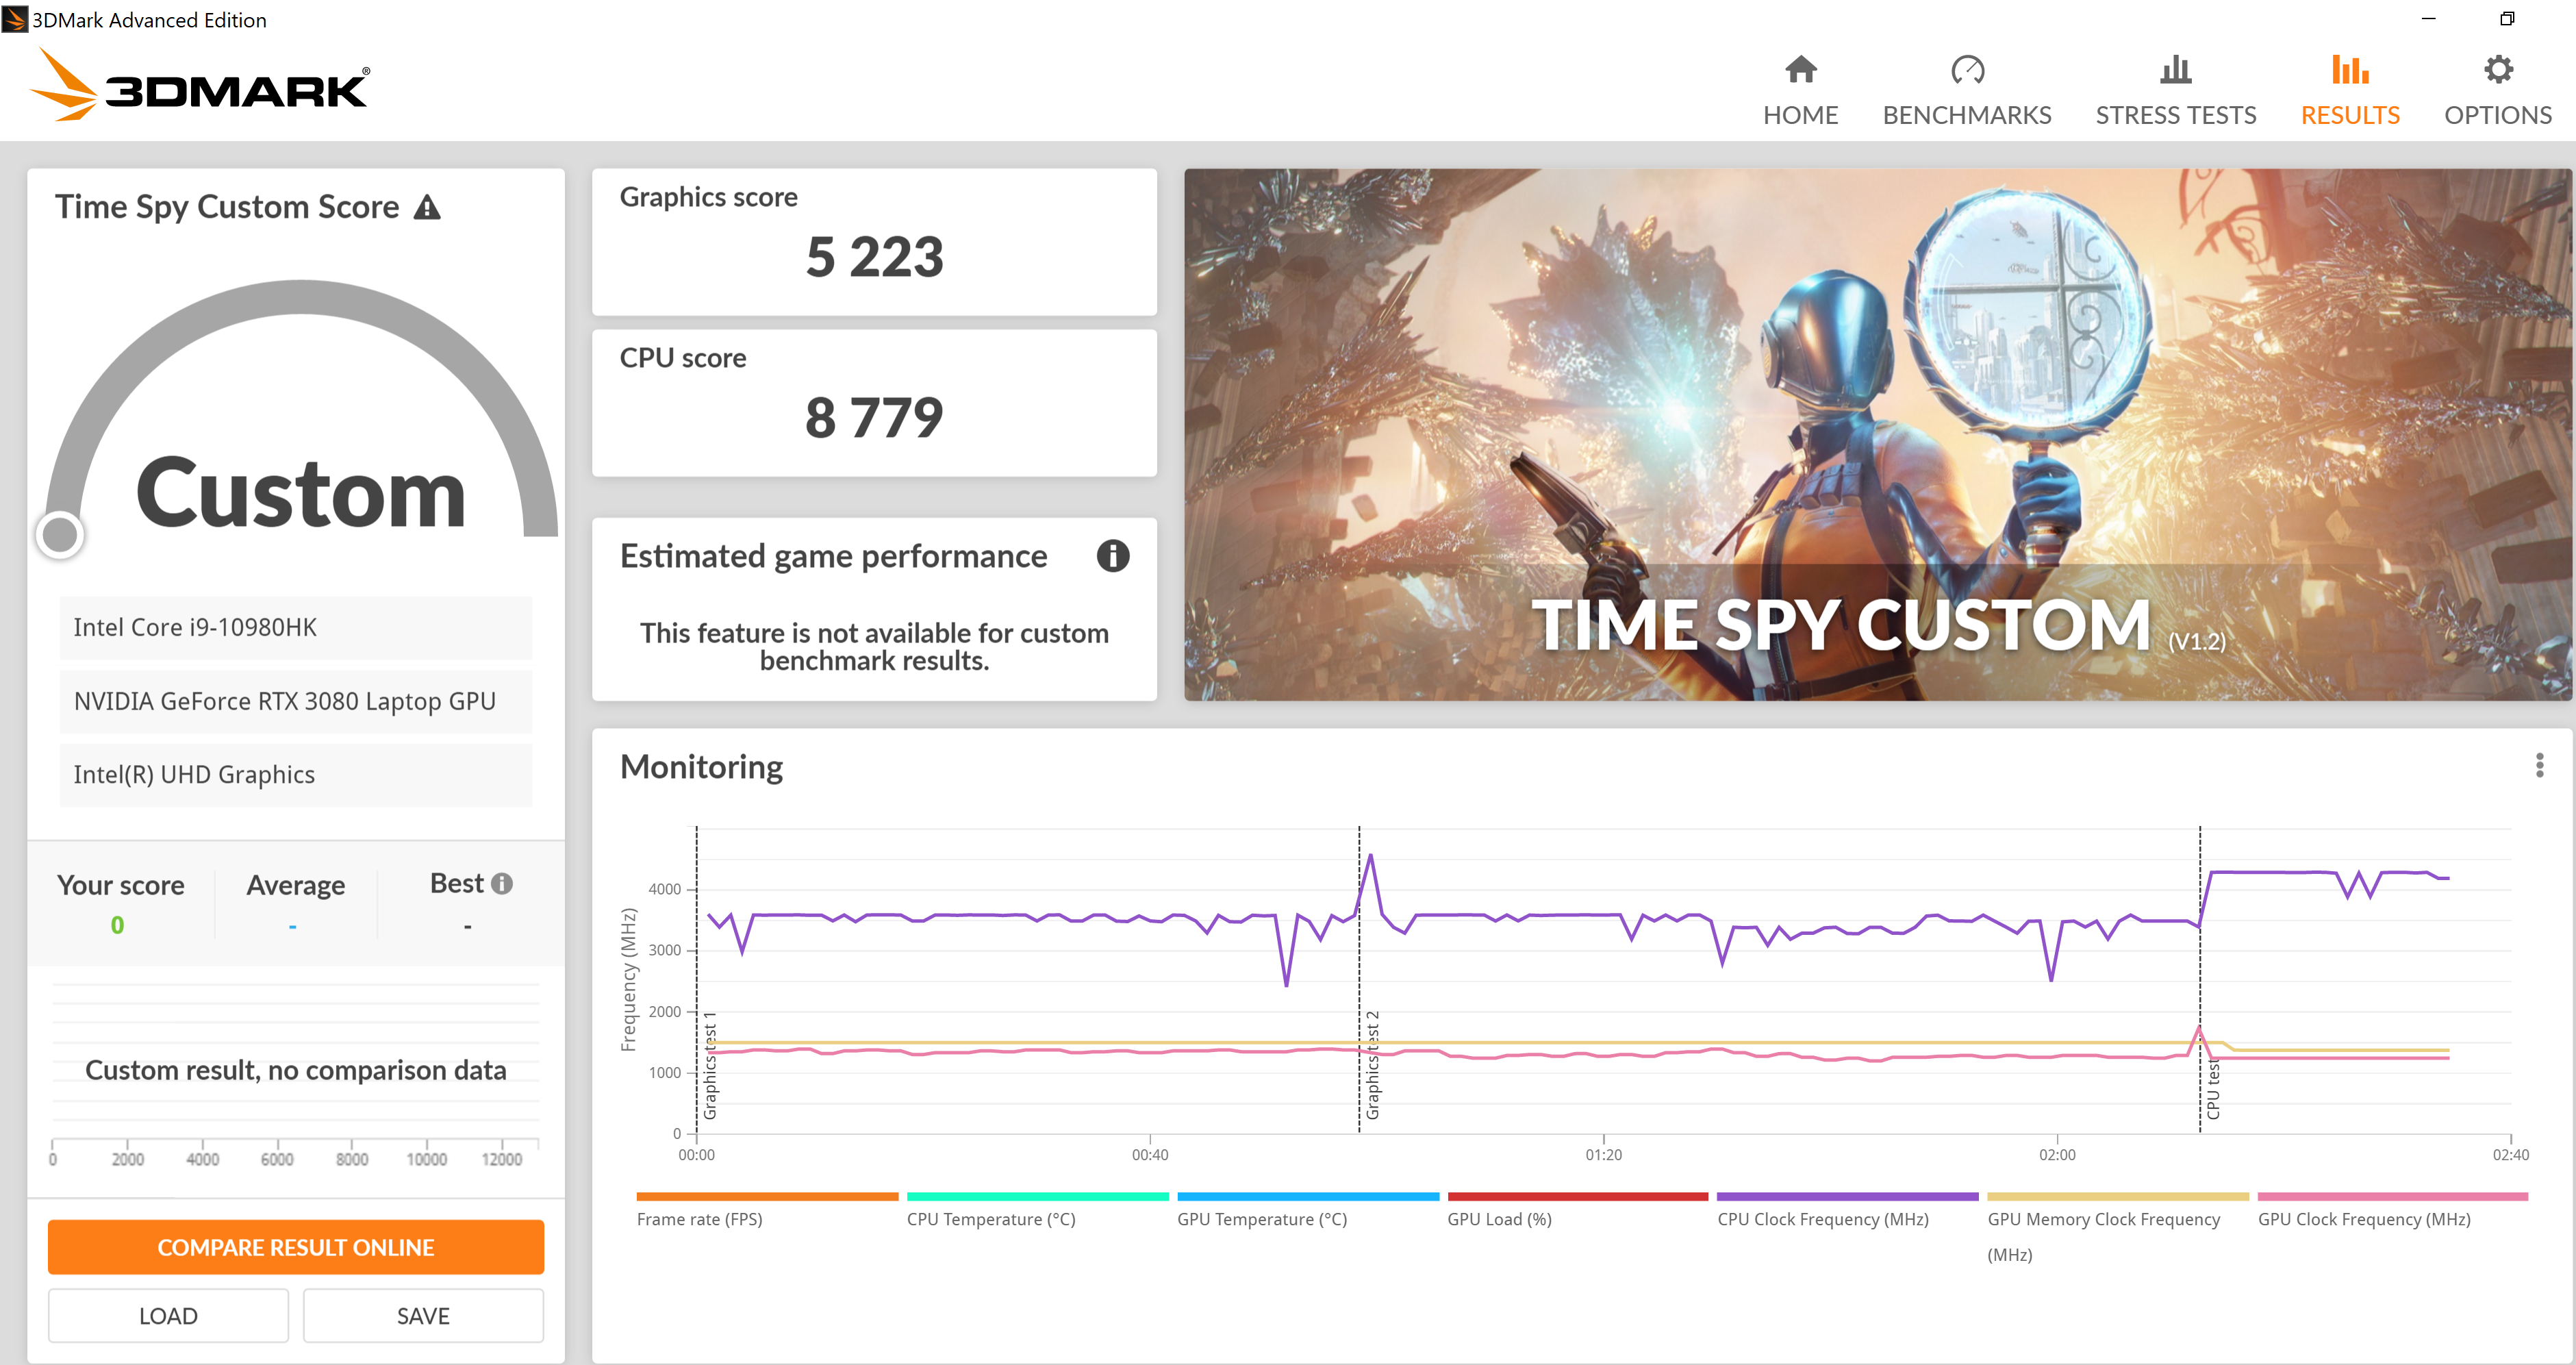
Task: Click the Benchmarks speedometer icon
Action: (x=1967, y=70)
